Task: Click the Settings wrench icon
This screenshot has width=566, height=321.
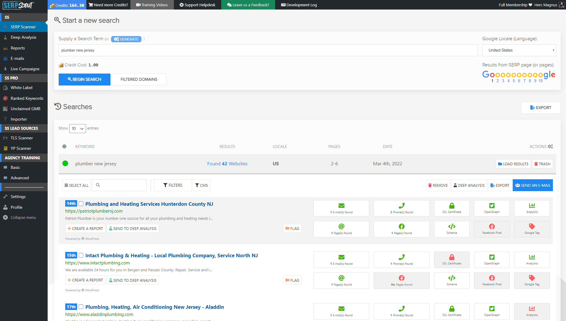Action: (5, 197)
